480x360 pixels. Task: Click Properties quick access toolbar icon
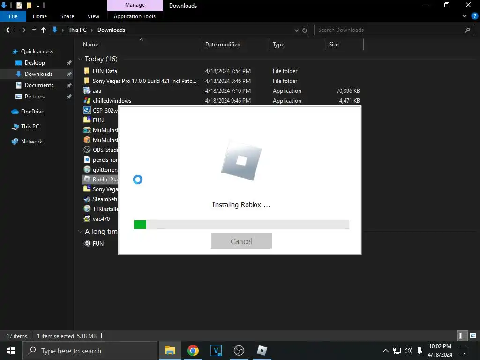coord(19,5)
